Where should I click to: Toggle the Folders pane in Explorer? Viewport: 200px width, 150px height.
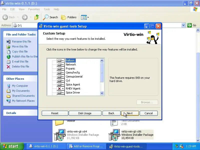click(x=69, y=17)
